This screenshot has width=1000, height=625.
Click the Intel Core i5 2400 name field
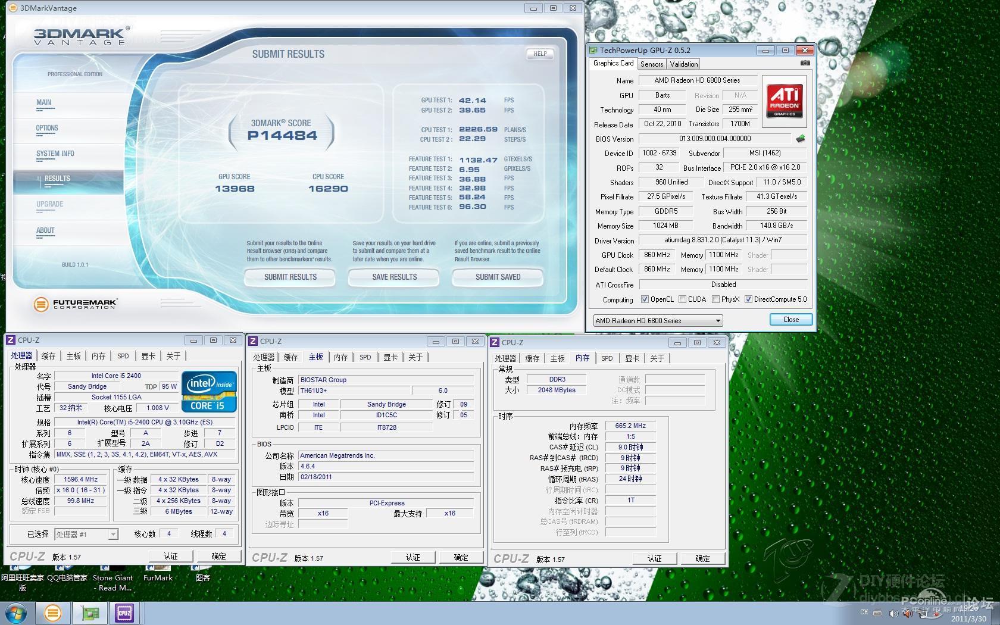pos(116,376)
